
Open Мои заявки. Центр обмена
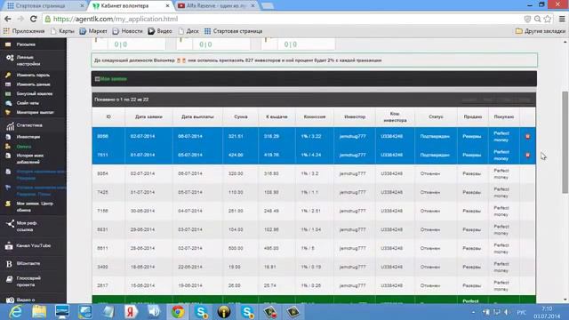coord(35,207)
